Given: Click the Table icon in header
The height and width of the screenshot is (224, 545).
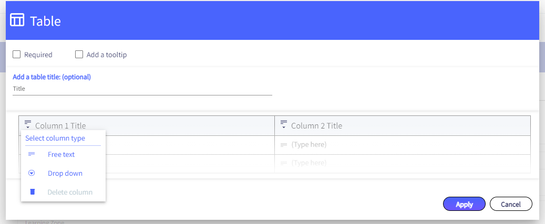Looking at the screenshot, I should tap(17, 20).
